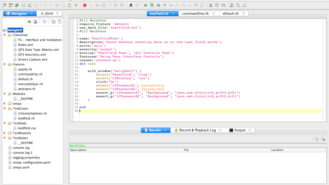Click the broom clean-up toolbar icon
The image size is (329, 185).
76,5
